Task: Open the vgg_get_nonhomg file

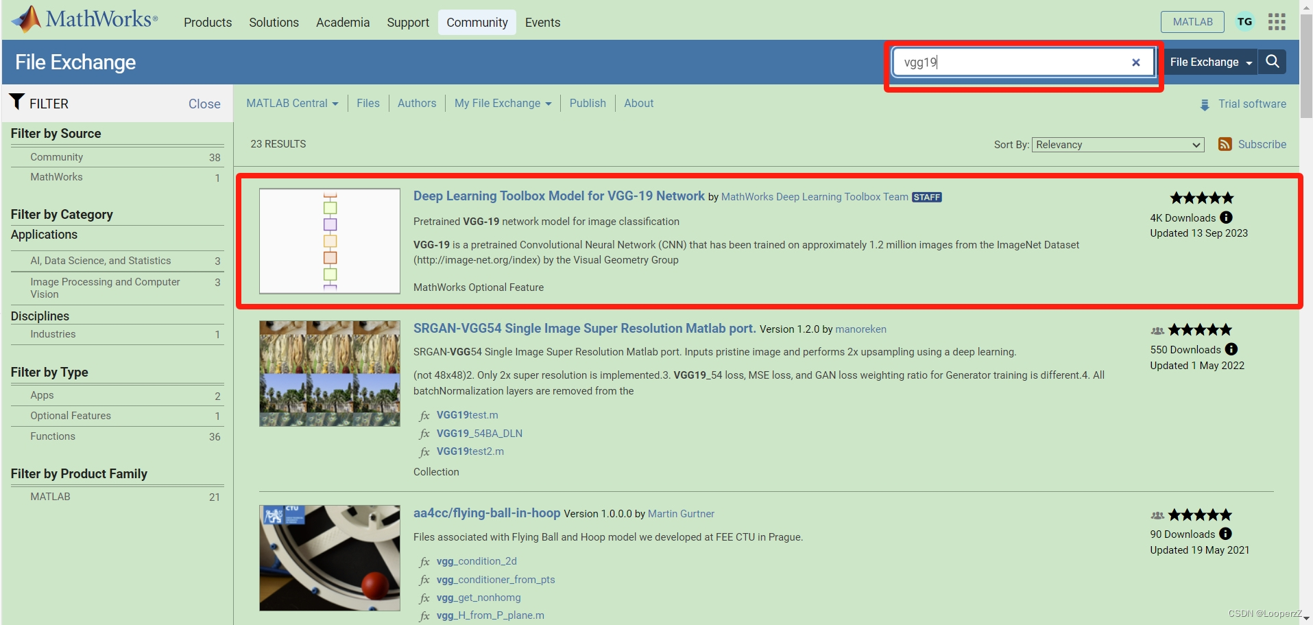Action: tap(479, 598)
